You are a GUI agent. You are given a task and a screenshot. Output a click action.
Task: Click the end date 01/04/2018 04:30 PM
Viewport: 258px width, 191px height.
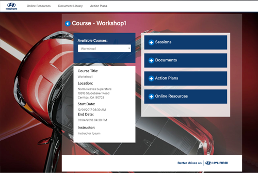[x=92, y=120]
